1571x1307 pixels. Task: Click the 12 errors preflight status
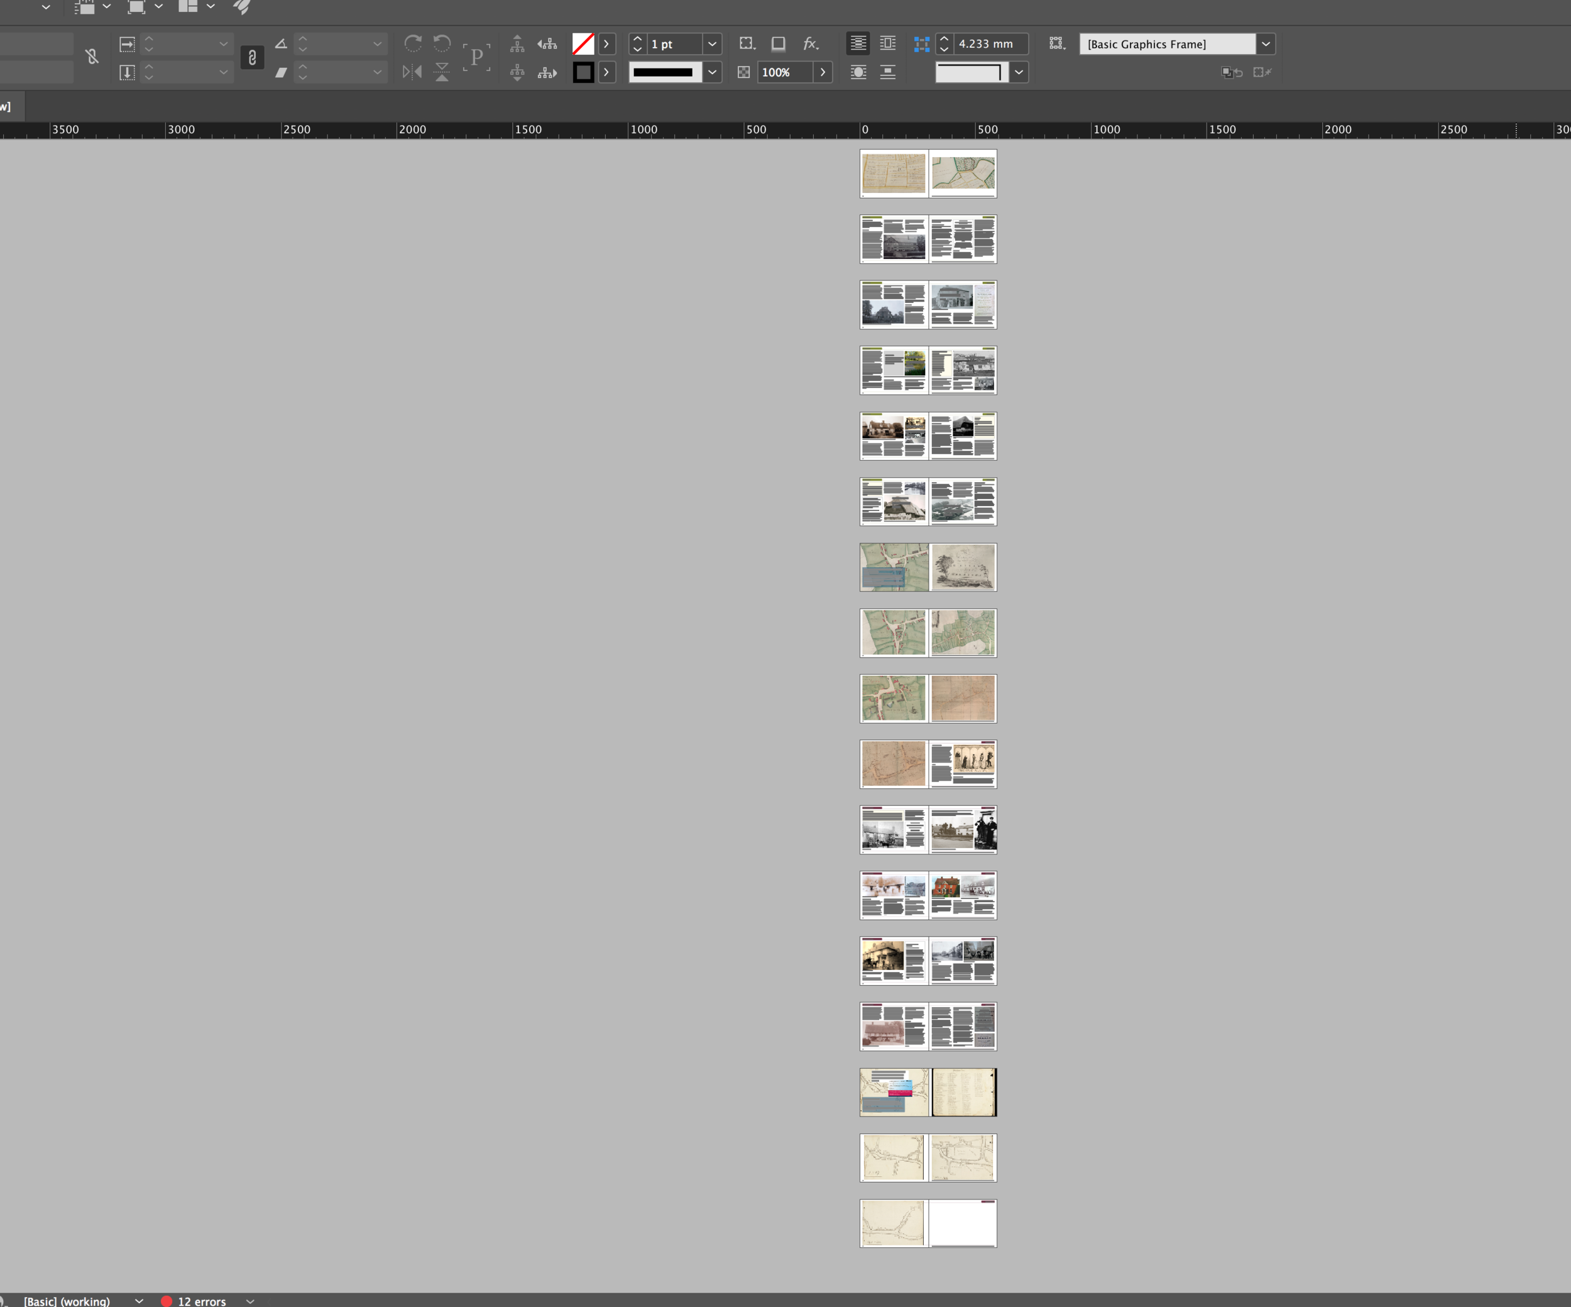(x=202, y=1301)
